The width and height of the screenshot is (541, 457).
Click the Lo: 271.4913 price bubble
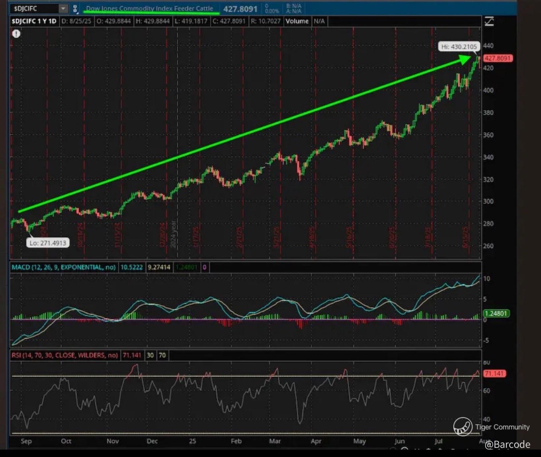(x=48, y=243)
